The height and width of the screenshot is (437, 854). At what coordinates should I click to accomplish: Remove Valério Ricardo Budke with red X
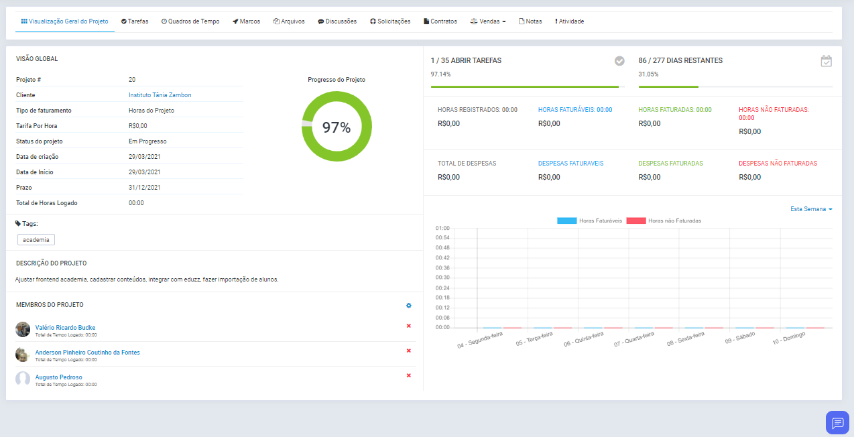409,326
